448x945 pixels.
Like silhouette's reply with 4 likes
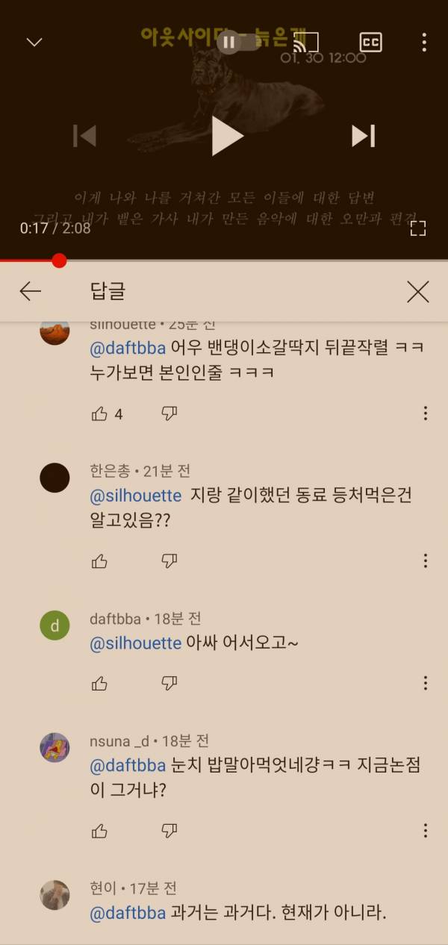[99, 414]
